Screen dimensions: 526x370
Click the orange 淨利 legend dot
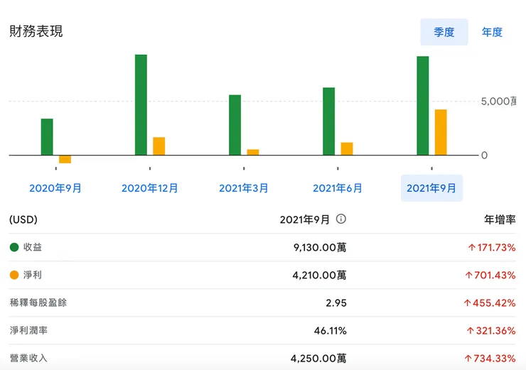pos(14,275)
